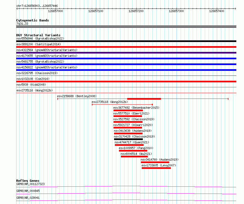The width and height of the screenshot is (244, 204).
Task: Click the blue bar under nsv5481755
Action: [126, 64]
